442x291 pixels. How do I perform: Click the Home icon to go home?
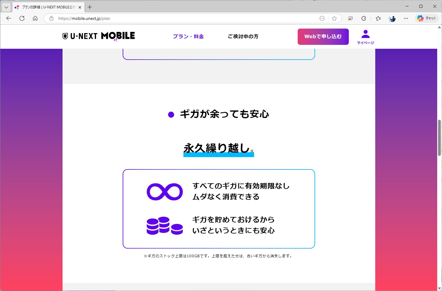pyautogui.click(x=35, y=18)
